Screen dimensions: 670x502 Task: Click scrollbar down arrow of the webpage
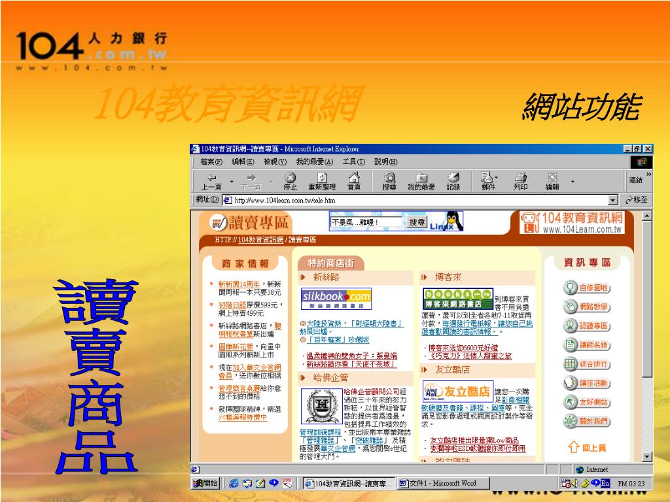(647, 456)
